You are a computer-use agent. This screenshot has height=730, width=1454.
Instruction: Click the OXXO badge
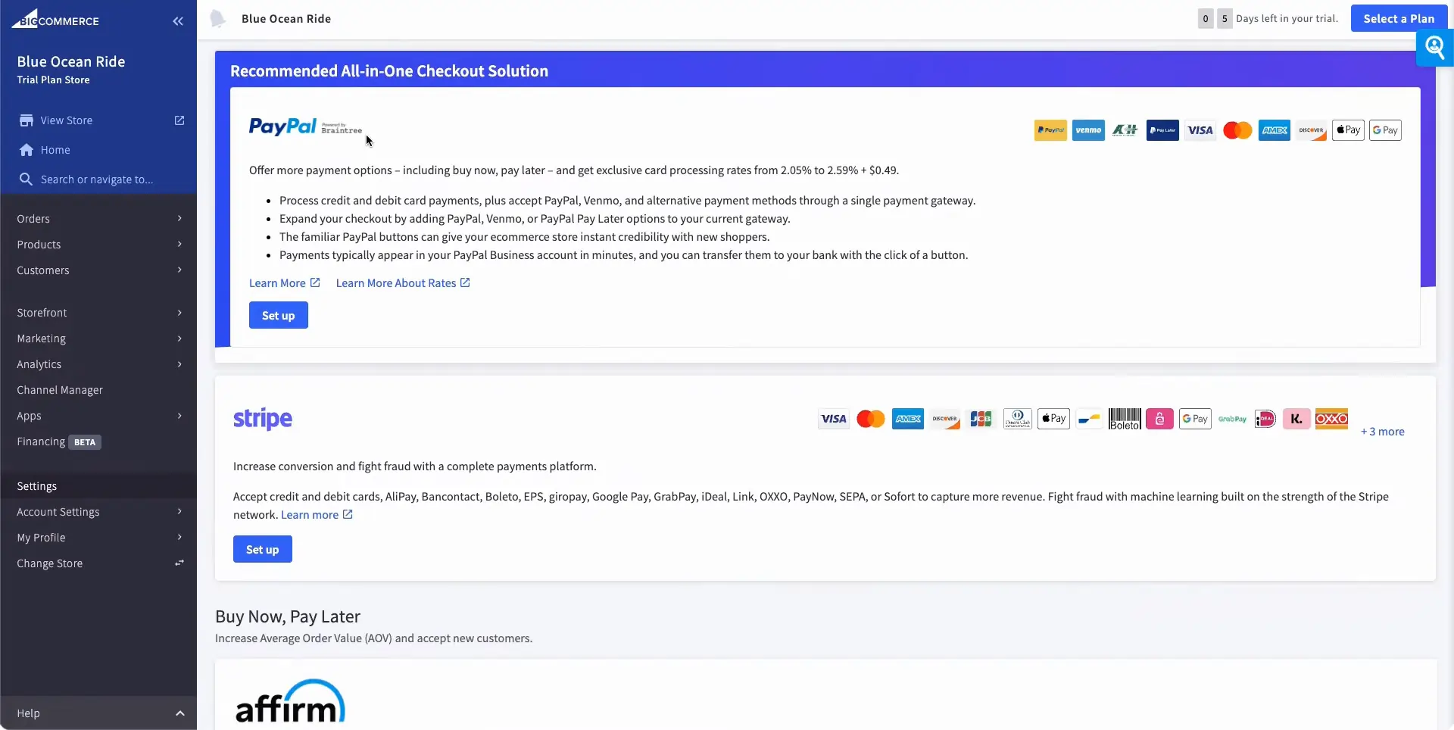pyautogui.click(x=1331, y=419)
